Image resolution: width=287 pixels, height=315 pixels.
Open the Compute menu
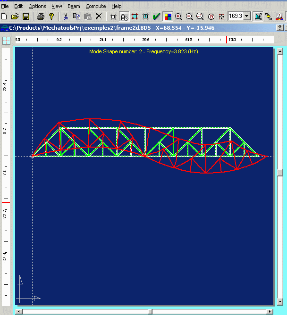coord(96,6)
